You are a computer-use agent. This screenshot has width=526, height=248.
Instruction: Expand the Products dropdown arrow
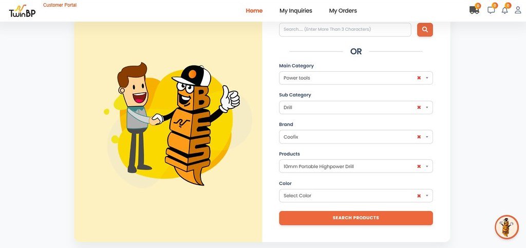tap(427, 167)
